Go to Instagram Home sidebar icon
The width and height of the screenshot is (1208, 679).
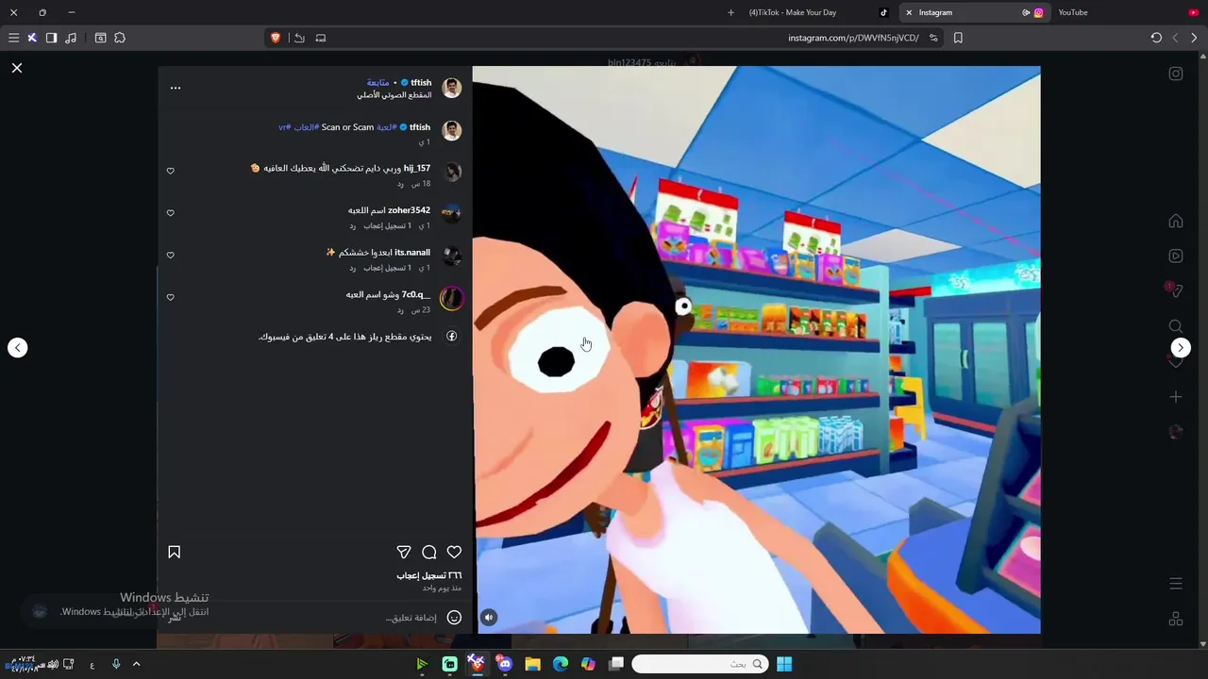pos(1176,221)
